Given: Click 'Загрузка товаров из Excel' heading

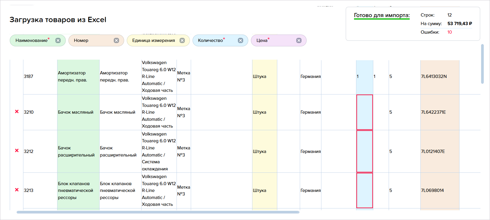Looking at the screenshot, I should 58,20.
